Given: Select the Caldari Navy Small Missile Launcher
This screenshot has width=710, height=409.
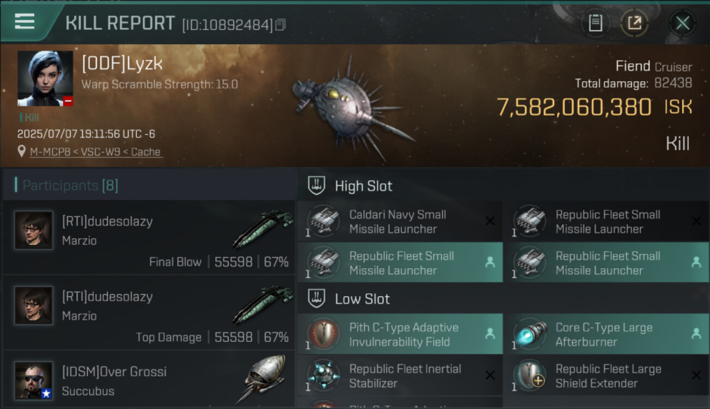Looking at the screenshot, I should tap(399, 222).
